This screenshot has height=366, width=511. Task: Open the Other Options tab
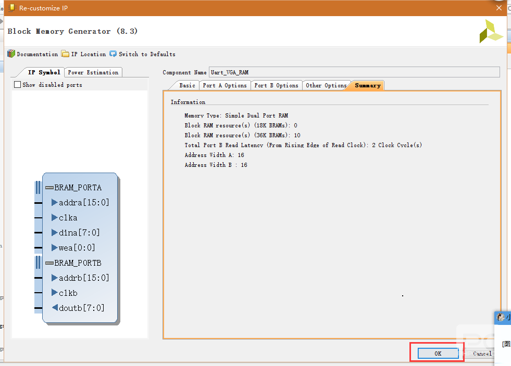click(x=326, y=85)
